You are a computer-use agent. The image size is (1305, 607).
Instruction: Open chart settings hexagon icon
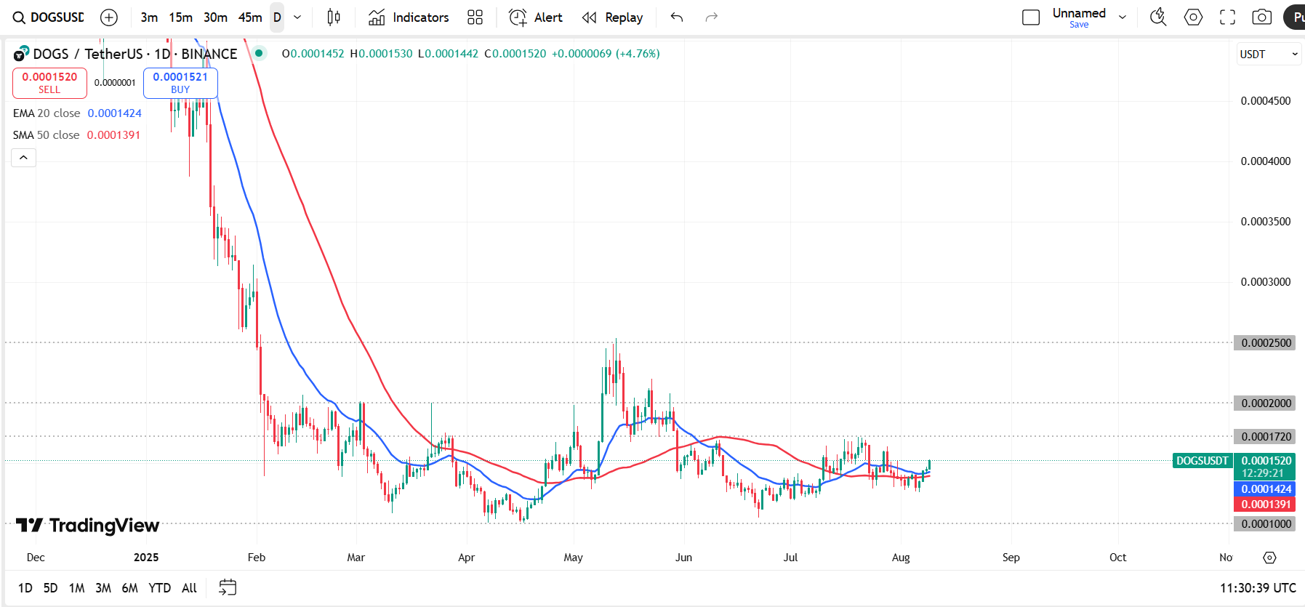tap(1193, 17)
